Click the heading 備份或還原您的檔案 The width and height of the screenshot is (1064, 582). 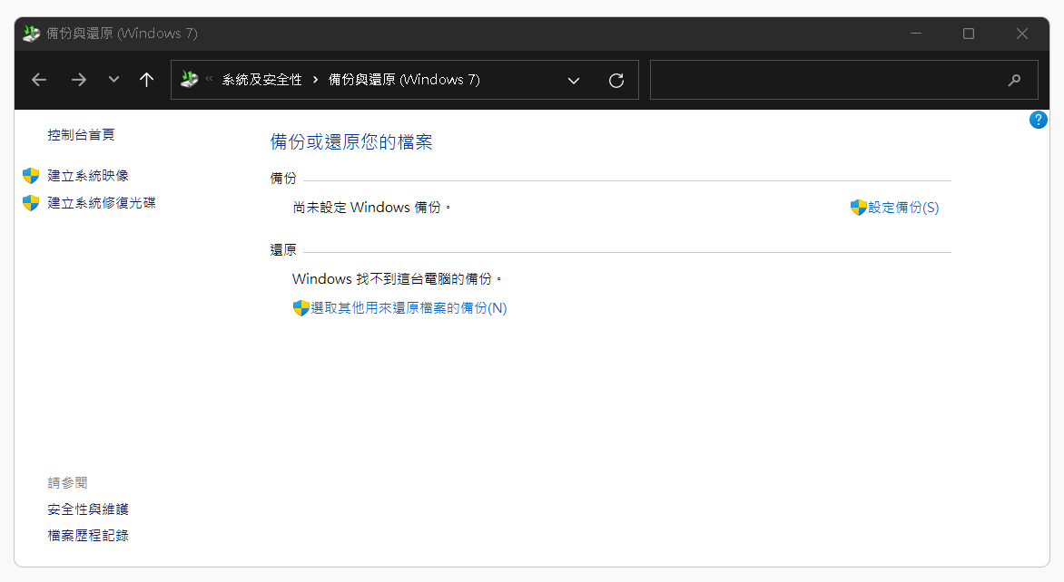(351, 141)
